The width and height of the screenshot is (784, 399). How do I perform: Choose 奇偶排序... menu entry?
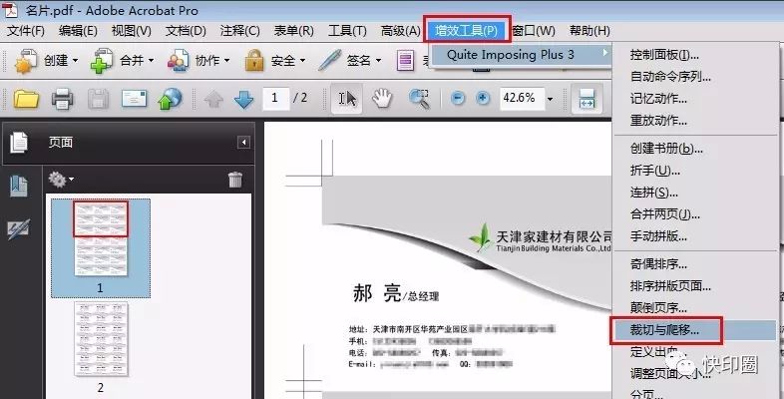658,264
